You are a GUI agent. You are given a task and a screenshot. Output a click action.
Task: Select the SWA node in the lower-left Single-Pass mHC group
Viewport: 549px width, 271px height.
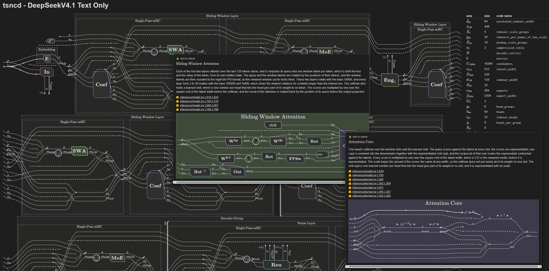click(79, 151)
